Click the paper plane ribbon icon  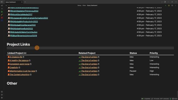tap(2, 6)
